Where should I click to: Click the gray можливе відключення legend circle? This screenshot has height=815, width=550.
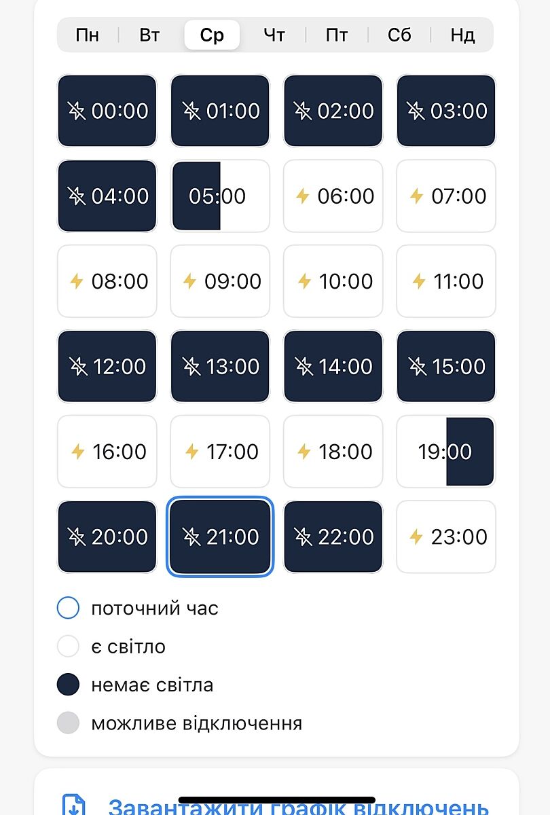click(x=68, y=723)
